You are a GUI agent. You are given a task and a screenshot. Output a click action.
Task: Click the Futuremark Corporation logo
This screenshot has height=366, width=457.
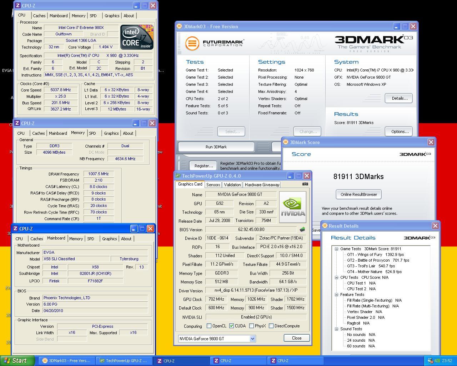point(215,44)
